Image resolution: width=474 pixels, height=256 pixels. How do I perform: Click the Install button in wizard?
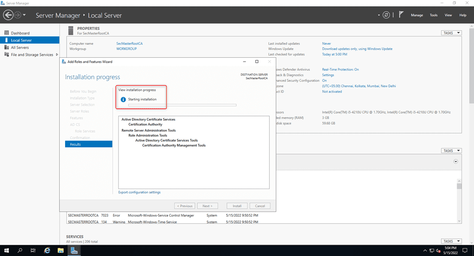[x=237, y=206]
